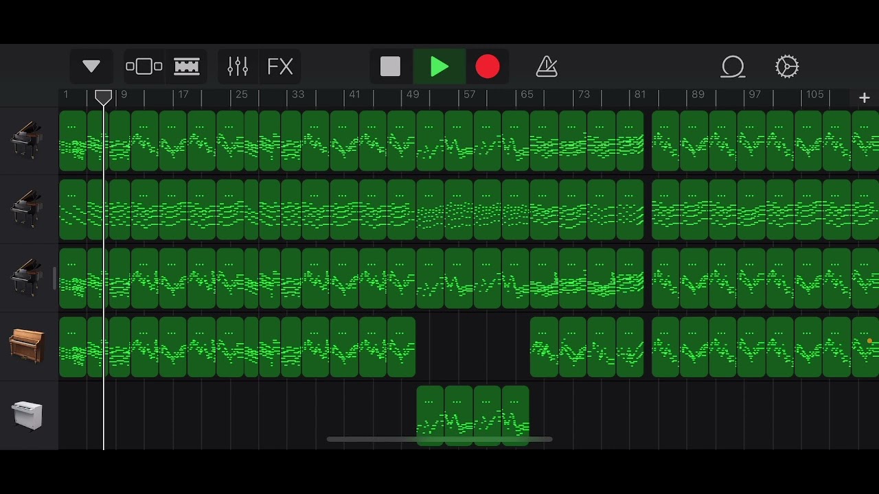
Task: Open the track mixer controls
Action: (x=238, y=67)
